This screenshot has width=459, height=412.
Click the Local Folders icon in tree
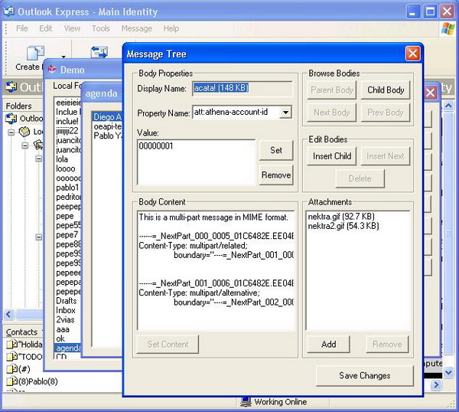[x=24, y=132]
